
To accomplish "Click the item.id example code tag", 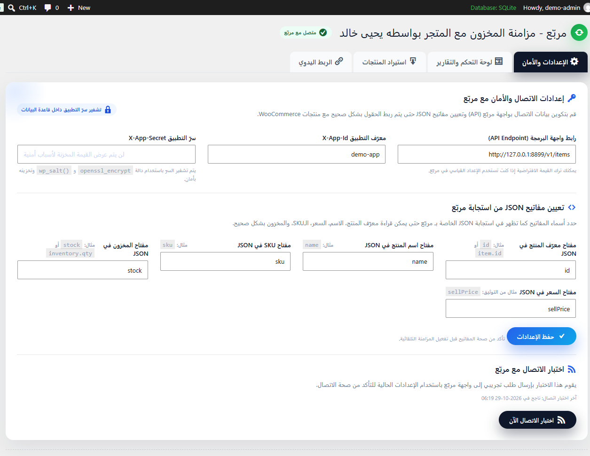I will click(x=489, y=253).
